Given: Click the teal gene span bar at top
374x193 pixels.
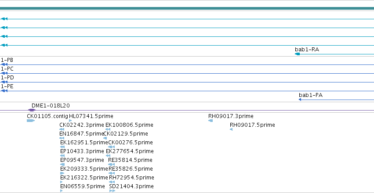Looking at the screenshot, I should [187, 8].
